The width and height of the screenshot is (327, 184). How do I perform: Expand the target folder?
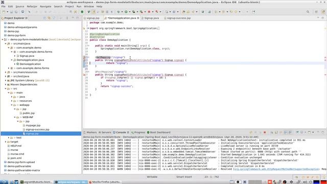tap(6, 142)
